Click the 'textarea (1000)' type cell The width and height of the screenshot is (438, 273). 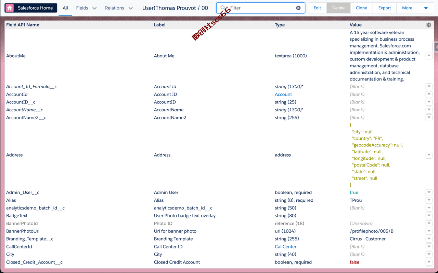pos(291,56)
